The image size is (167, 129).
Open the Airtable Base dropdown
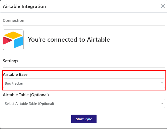(x=84, y=83)
